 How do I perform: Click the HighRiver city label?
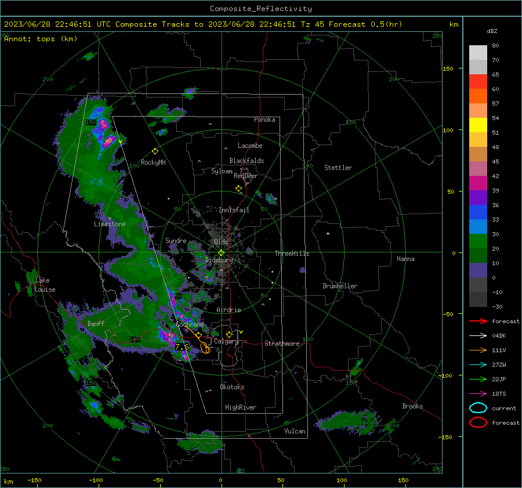click(241, 407)
